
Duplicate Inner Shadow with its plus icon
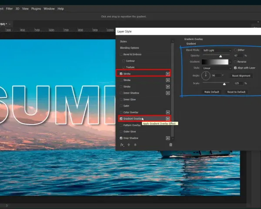167,93
